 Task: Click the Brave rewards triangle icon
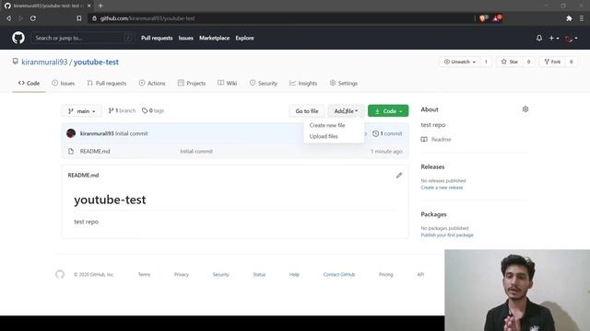(x=497, y=18)
